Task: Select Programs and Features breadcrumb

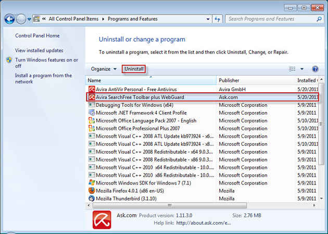Action: tap(133, 19)
